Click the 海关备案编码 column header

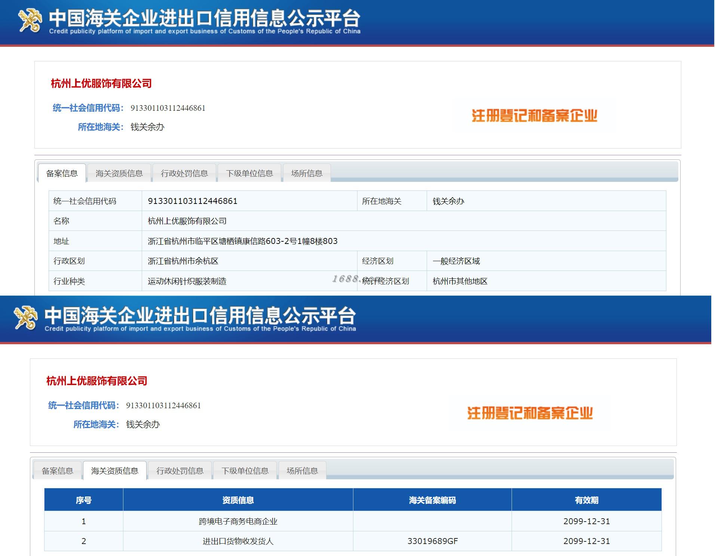[432, 500]
